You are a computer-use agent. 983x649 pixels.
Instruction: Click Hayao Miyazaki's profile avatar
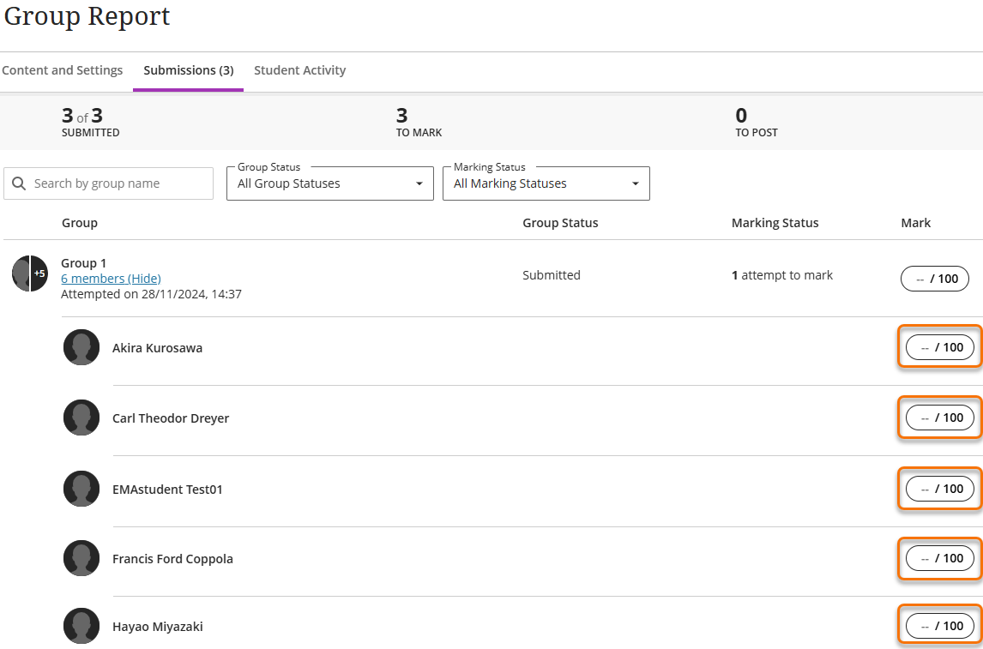81,627
